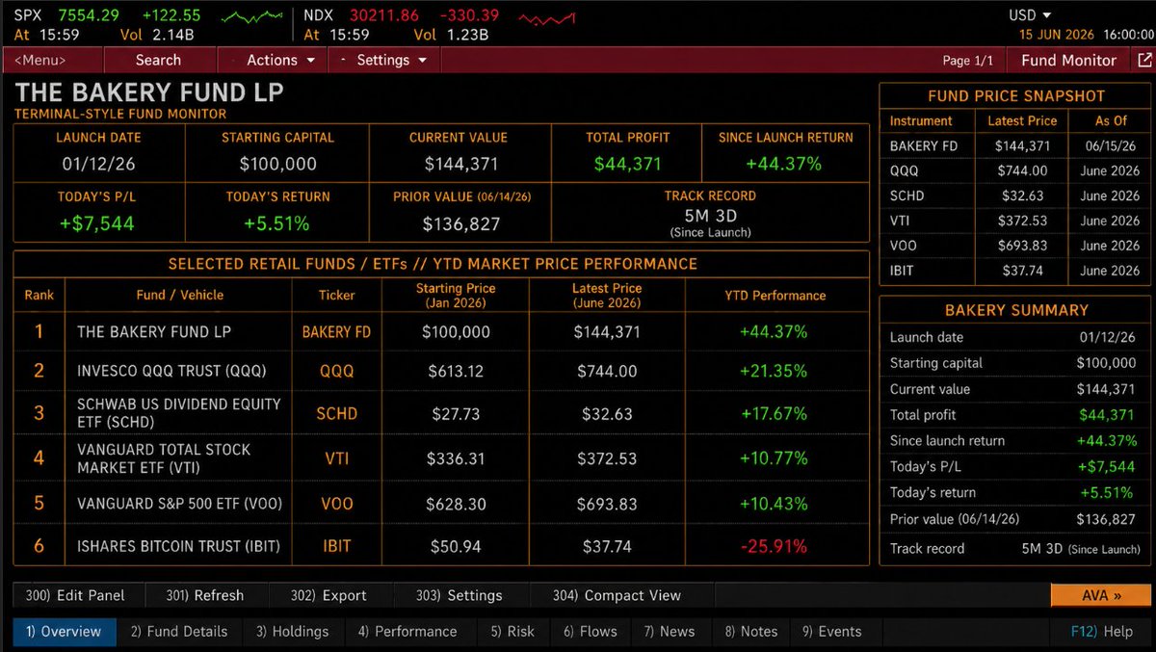This screenshot has height=652, width=1156.
Task: Switch to the 6) Flows tab
Action: [x=591, y=632]
